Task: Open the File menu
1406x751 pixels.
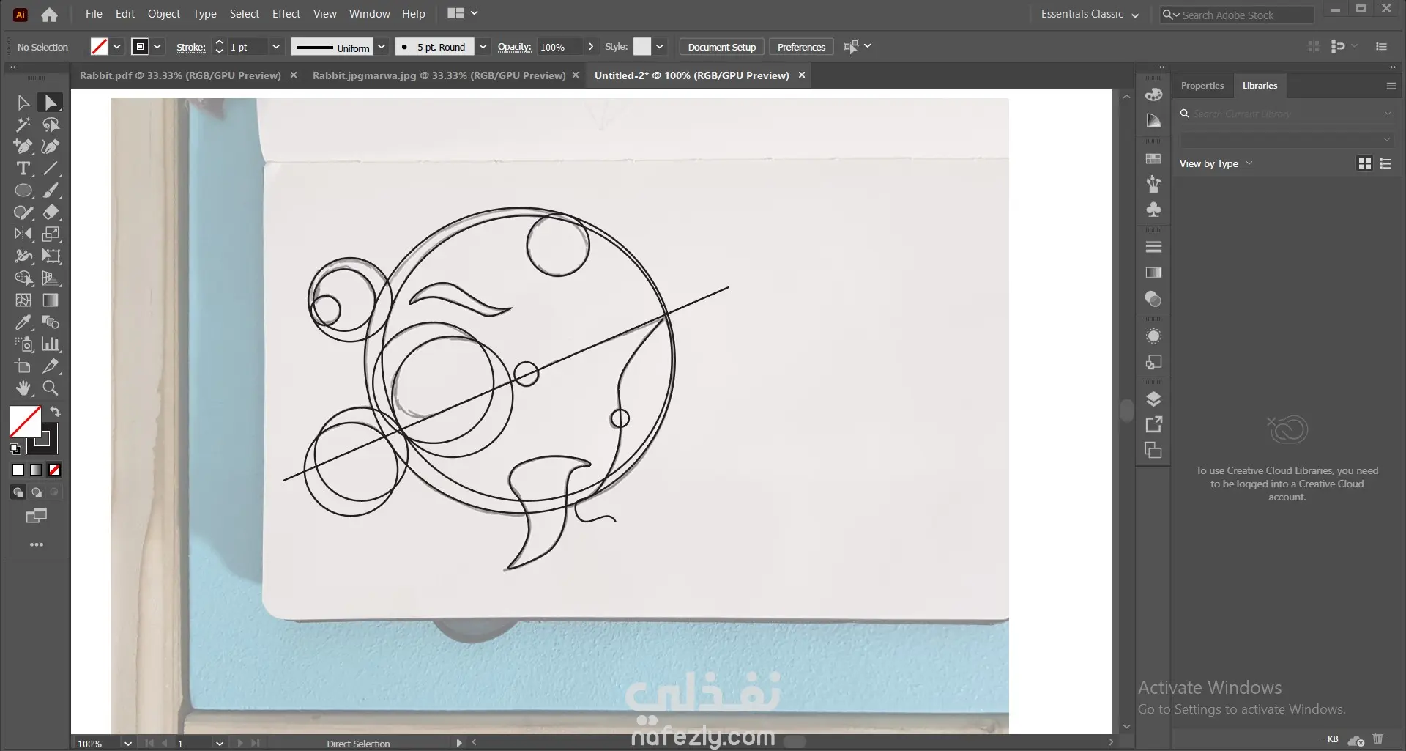Action: 94,14
